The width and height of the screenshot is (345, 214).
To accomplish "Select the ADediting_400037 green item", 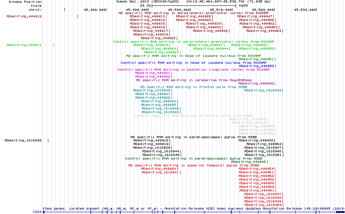I will point(205,45).
